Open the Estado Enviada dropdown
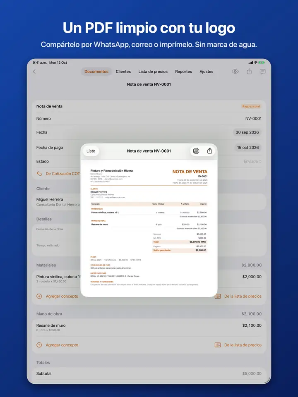298x397 pixels. [252, 161]
